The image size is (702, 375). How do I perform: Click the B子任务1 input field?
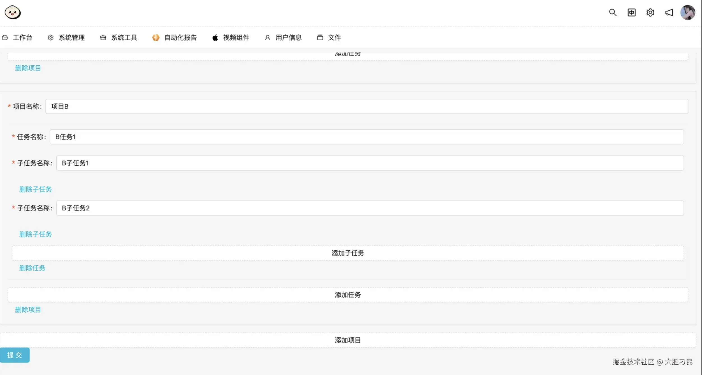click(370, 163)
